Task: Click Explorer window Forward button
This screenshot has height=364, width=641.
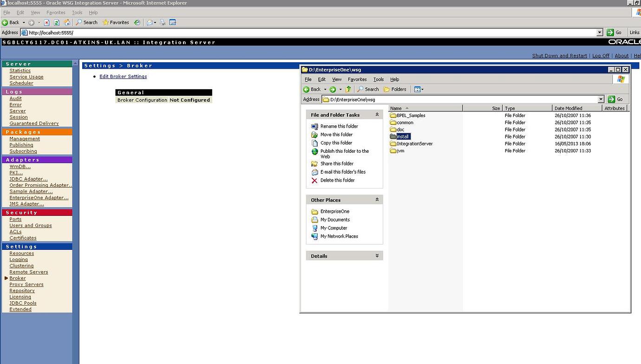Action: [333, 89]
